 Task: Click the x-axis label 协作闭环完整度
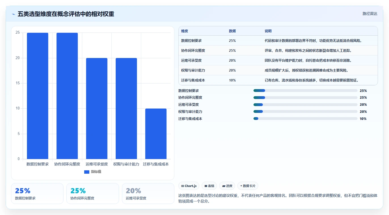(x=67, y=164)
